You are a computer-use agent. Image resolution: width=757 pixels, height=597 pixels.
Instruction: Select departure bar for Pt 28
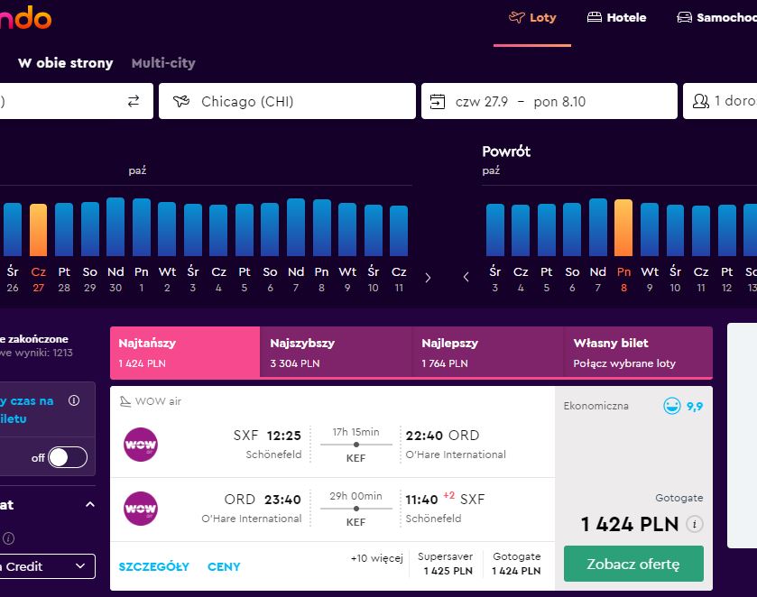pyautogui.click(x=64, y=229)
